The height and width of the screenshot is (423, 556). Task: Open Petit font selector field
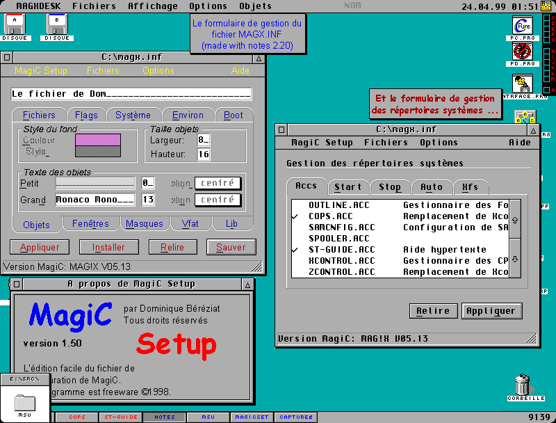pyautogui.click(x=95, y=183)
